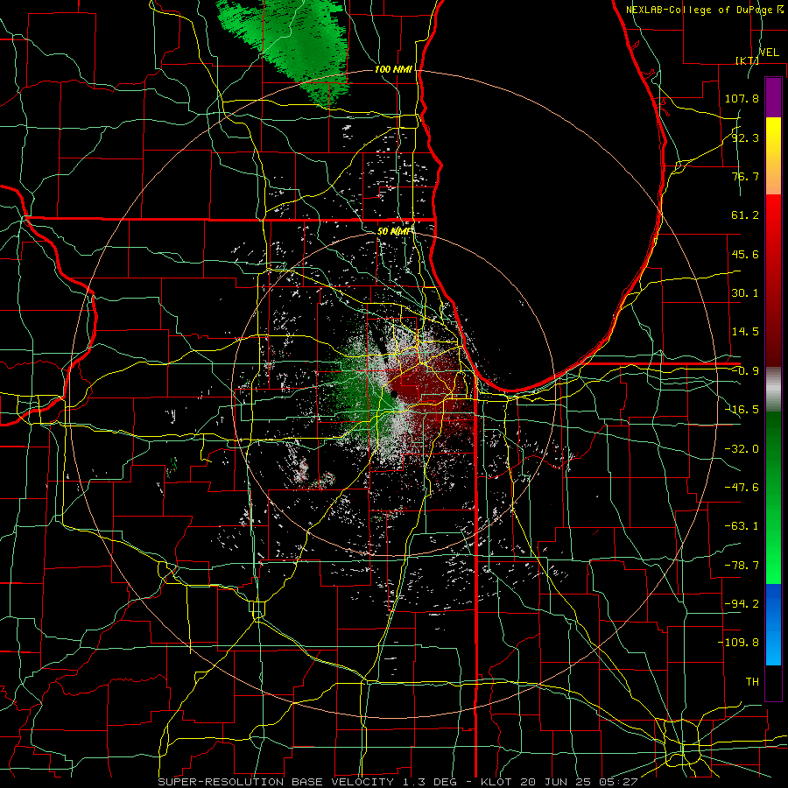
Task: Click the [KT] units label
Action: point(747,60)
